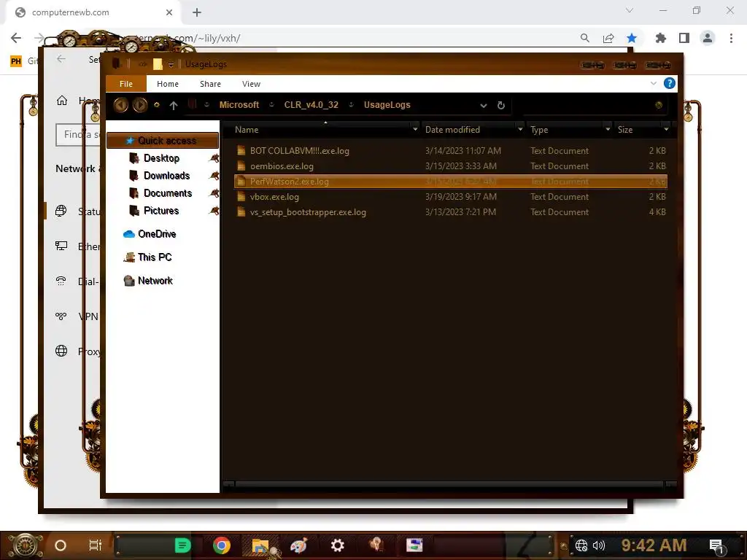
Task: Open Chrome profile avatar
Action: click(x=708, y=38)
